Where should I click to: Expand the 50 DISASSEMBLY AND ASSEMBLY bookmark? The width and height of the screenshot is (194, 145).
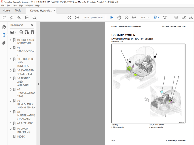(11, 101)
